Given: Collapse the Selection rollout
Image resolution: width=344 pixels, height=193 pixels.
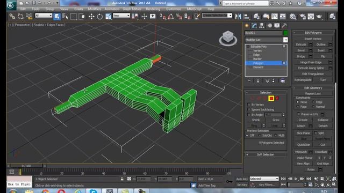Looking at the screenshot, I should point(266,92).
